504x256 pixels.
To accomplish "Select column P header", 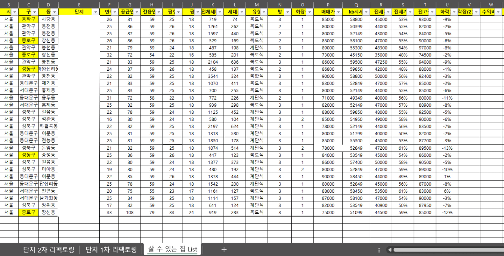I will [x=328, y=4].
